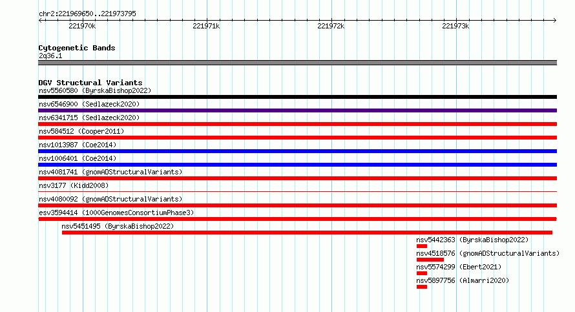The image size is (575, 312).
Task: Select the short red nsv5897756 bar
Action: click(422, 287)
